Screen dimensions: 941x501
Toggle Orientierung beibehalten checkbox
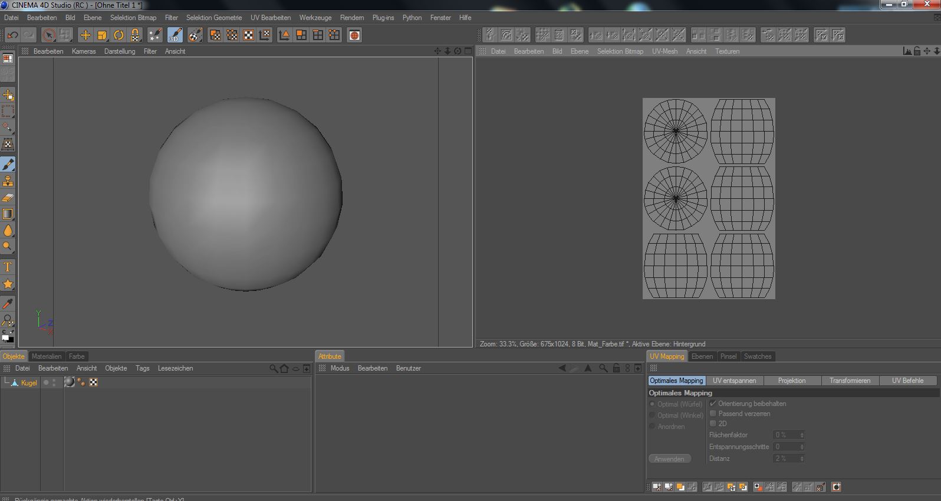pos(713,404)
